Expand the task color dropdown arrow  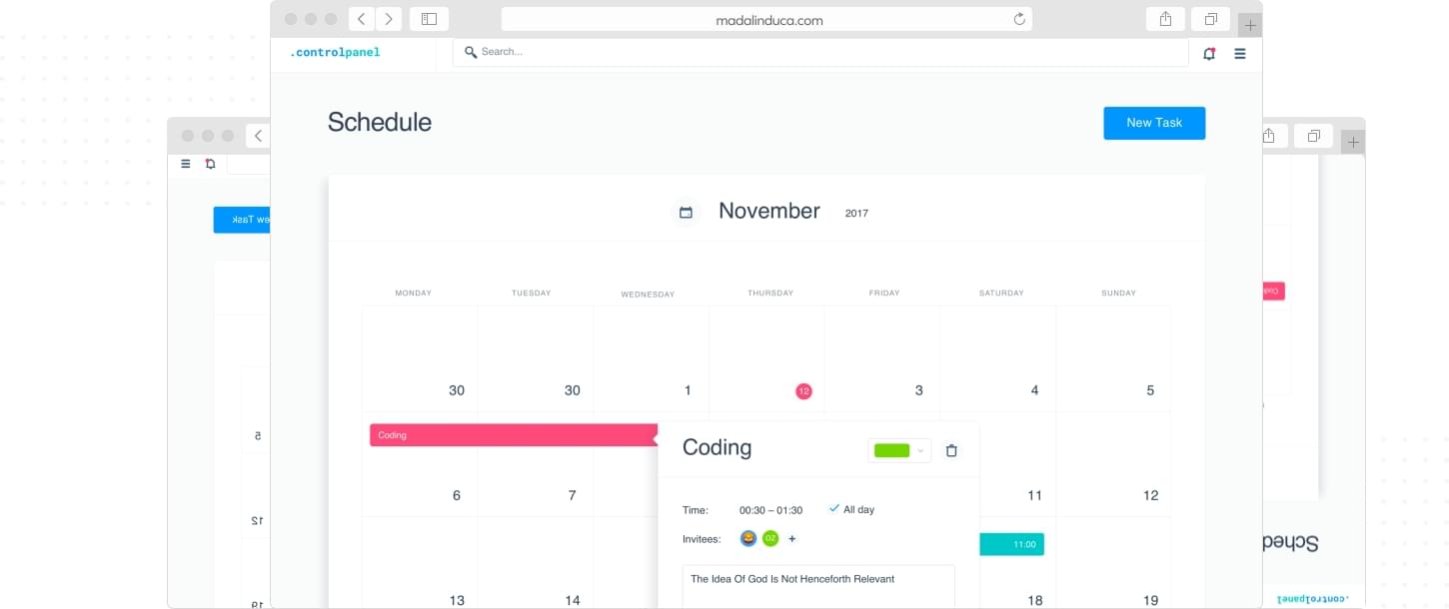(920, 450)
